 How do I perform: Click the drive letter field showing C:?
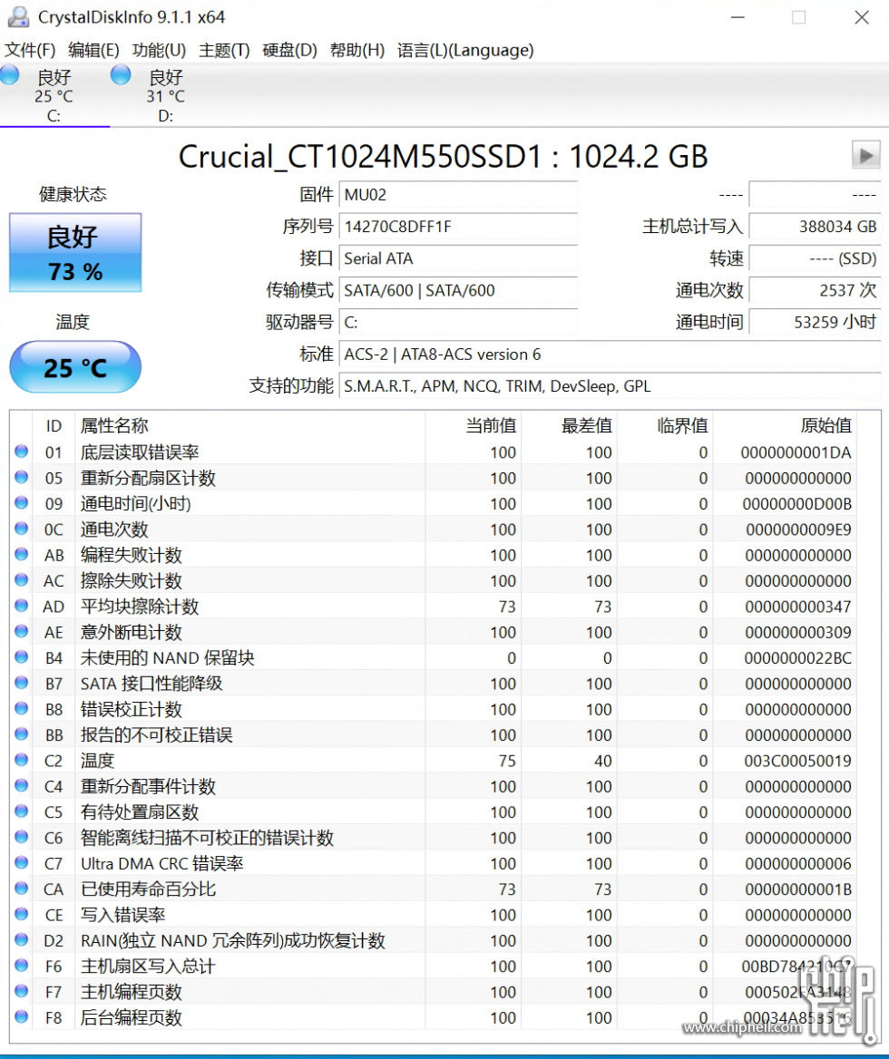458,322
